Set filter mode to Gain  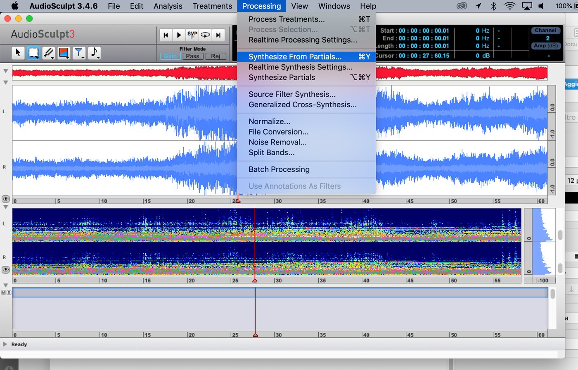click(170, 56)
